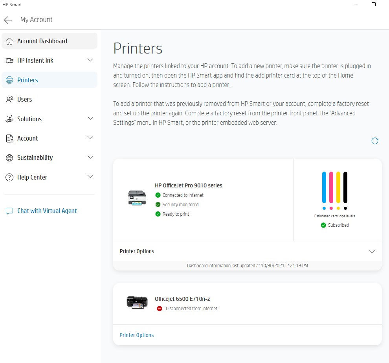This screenshot has height=363, width=389.
Task: Click the chat bubble icon for Virtual Agent
Action: pos(9,211)
